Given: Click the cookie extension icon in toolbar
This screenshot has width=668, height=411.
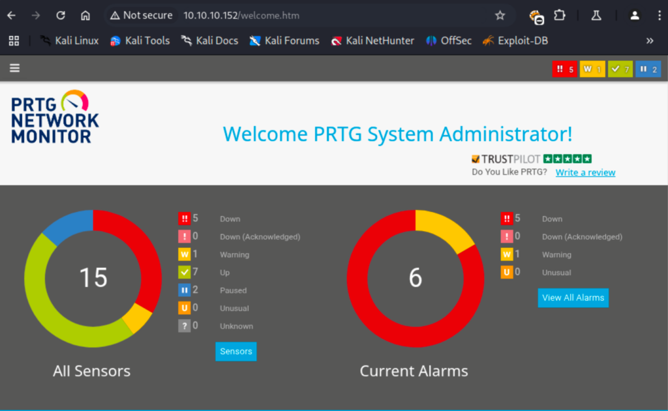Looking at the screenshot, I should [536, 17].
